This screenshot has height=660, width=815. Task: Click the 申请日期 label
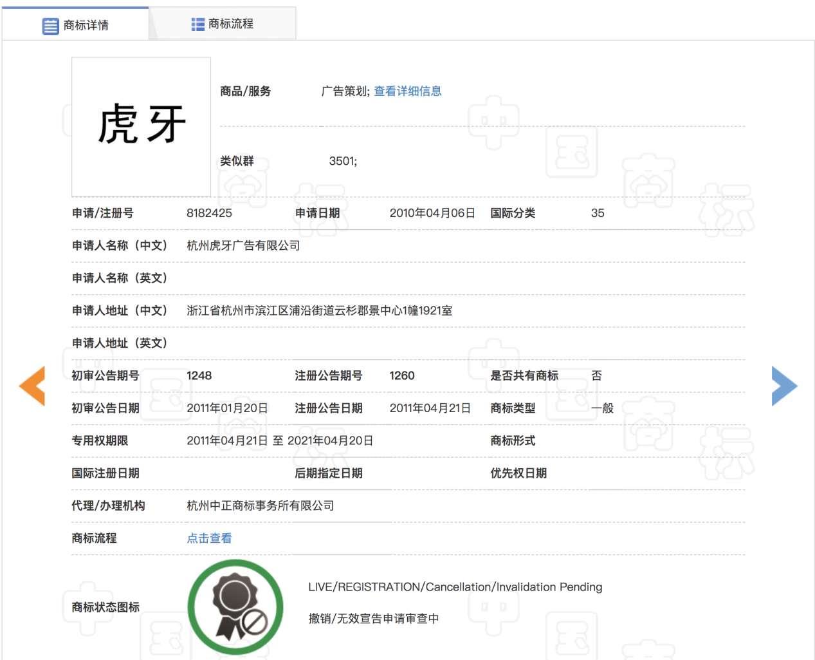(x=317, y=213)
